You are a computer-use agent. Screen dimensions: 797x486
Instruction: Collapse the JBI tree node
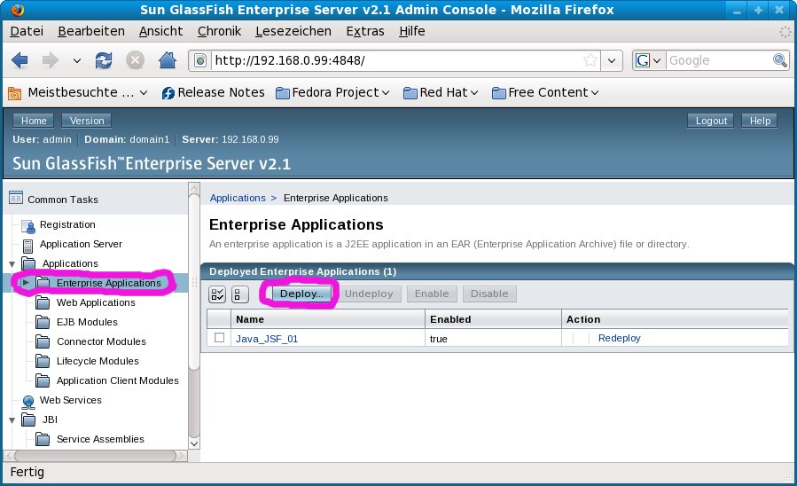pyautogui.click(x=12, y=420)
